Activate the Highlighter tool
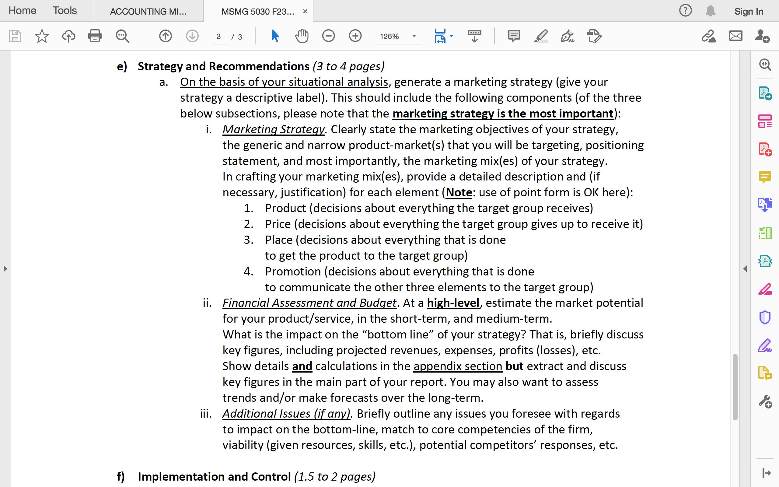 click(x=540, y=36)
